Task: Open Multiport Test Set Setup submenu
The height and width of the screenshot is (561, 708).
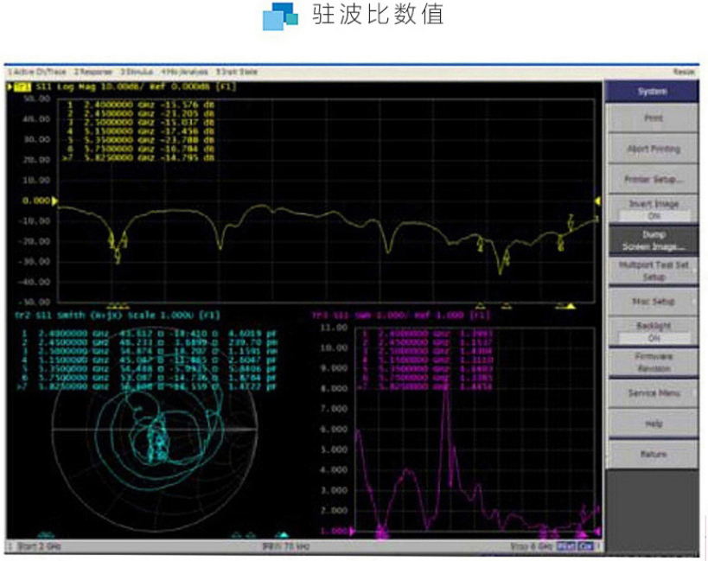Action: [x=653, y=271]
